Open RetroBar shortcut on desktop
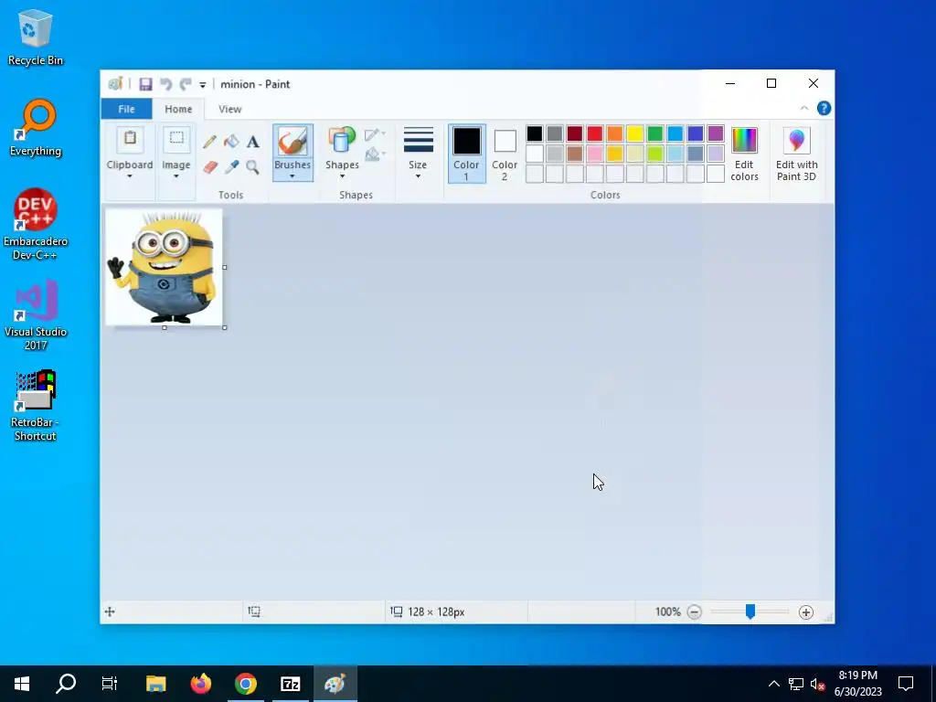Screen dimensions: 936x702 (x=36, y=406)
